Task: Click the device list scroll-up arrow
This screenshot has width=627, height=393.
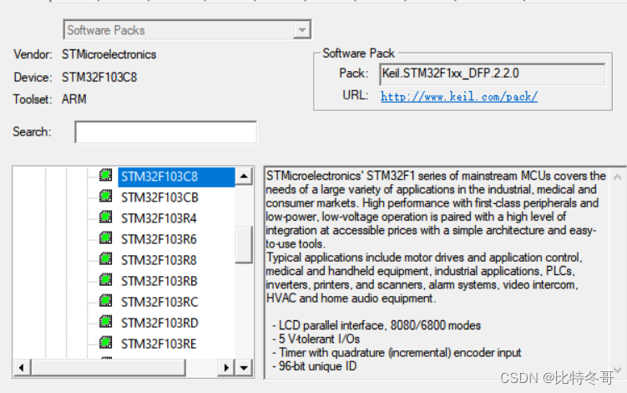Action: (244, 176)
